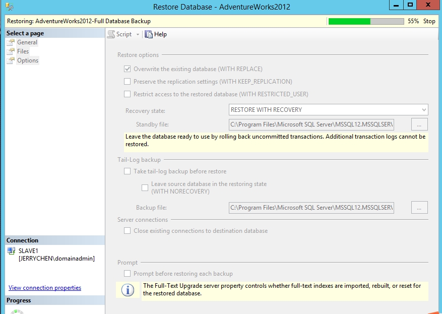Click the Backup file label

point(151,208)
